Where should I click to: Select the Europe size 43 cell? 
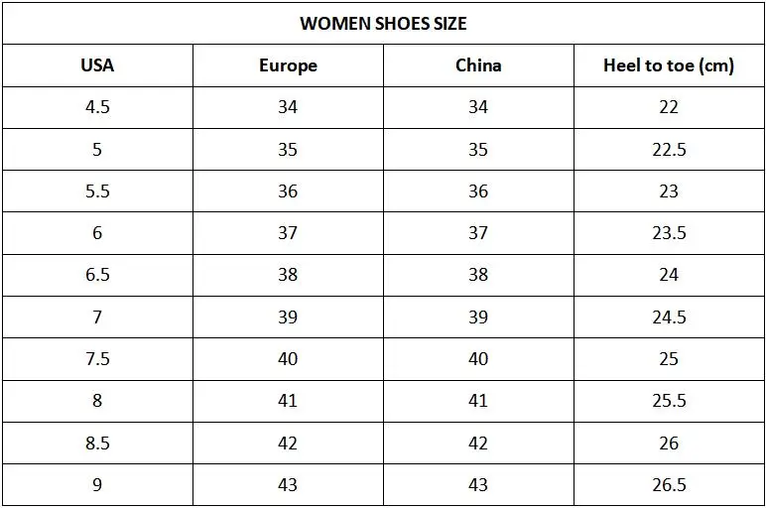288,484
